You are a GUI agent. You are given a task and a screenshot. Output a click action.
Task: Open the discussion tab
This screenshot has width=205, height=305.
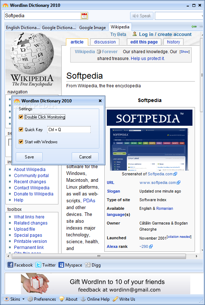pyautogui.click(x=105, y=42)
